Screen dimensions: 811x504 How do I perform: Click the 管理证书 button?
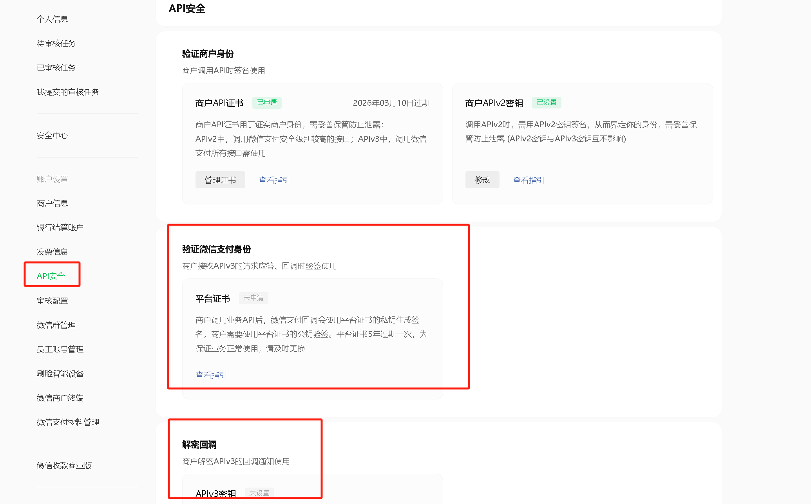220,180
